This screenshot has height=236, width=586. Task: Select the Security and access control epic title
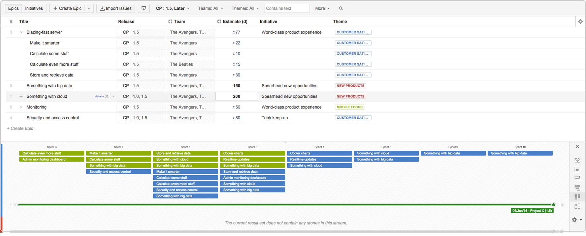pyautogui.click(x=53, y=118)
